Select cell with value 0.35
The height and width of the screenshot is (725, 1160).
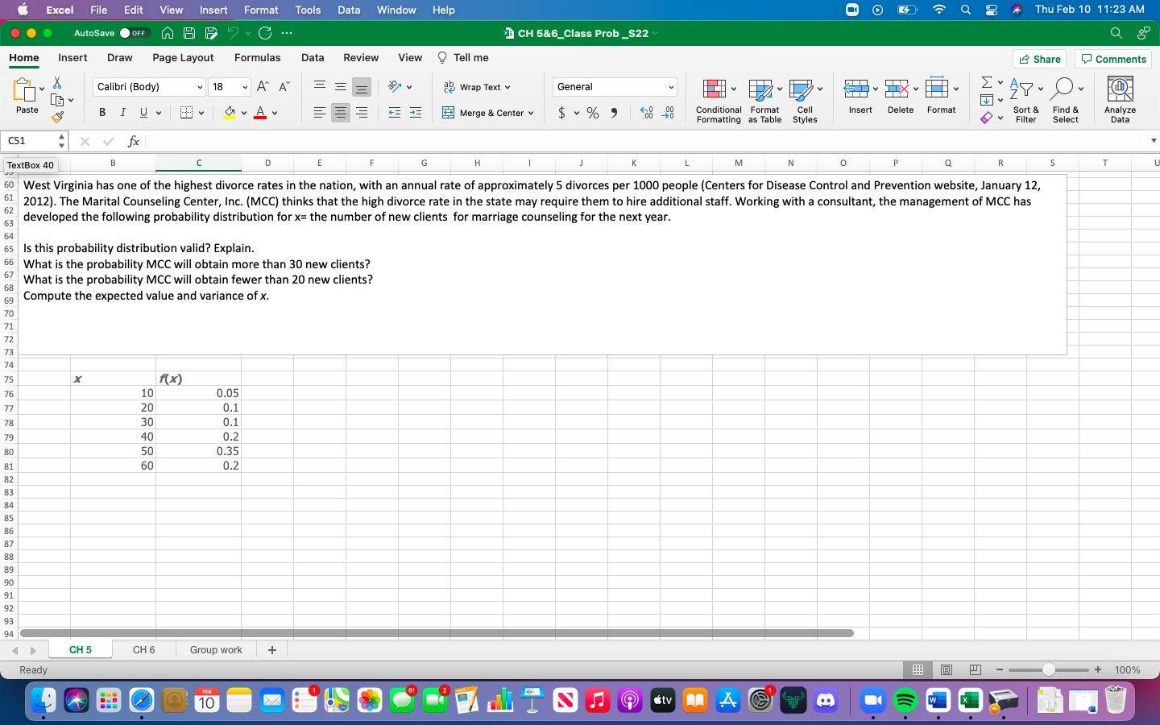pyautogui.click(x=199, y=451)
